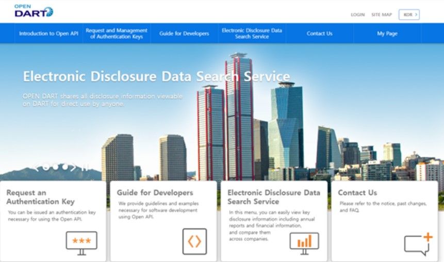444x262 pixels.
Task: Select the third carousel dot indicator
Action: (x=64, y=167)
